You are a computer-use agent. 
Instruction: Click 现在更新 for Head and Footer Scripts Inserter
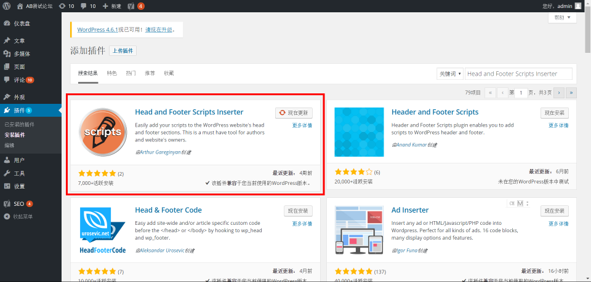(294, 113)
